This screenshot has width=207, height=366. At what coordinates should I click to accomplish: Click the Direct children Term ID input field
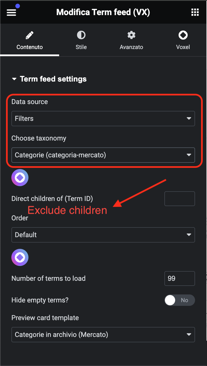tap(179, 198)
